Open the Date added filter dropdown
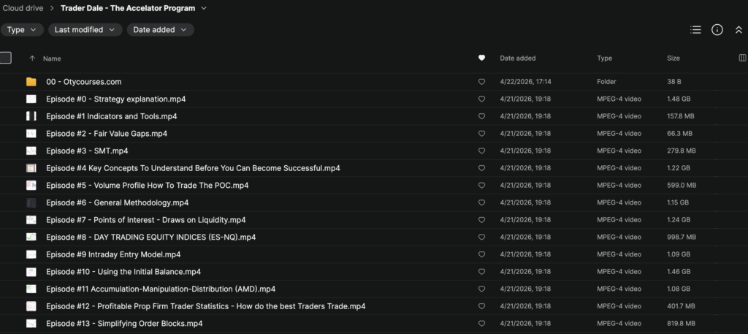 point(160,29)
